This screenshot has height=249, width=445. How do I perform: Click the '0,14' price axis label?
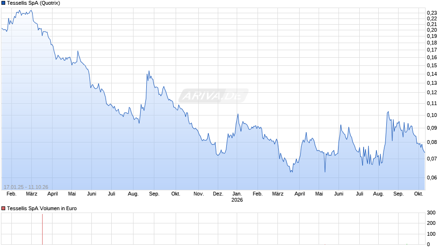(x=432, y=74)
